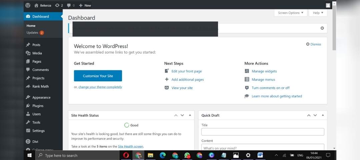
Task: Open File Explorer from taskbar
Action: tap(150, 155)
